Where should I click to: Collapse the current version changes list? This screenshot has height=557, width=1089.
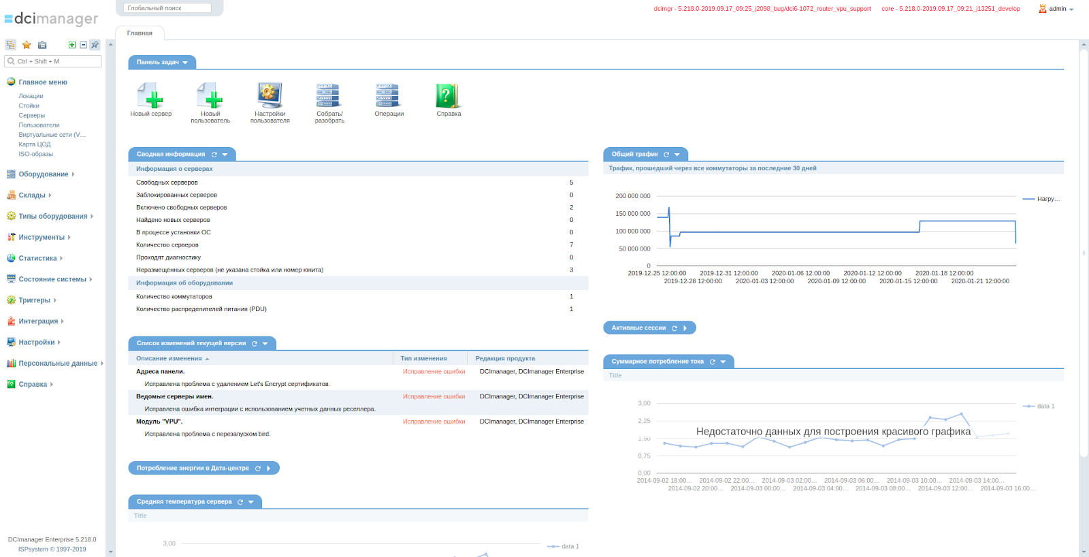pyautogui.click(x=265, y=344)
